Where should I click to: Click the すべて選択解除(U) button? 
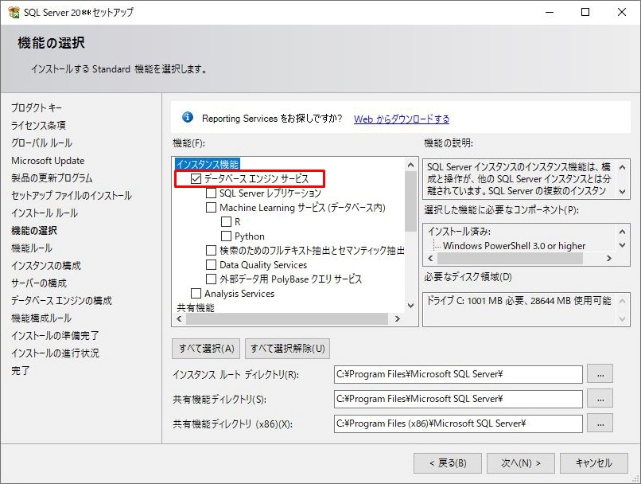[287, 349]
